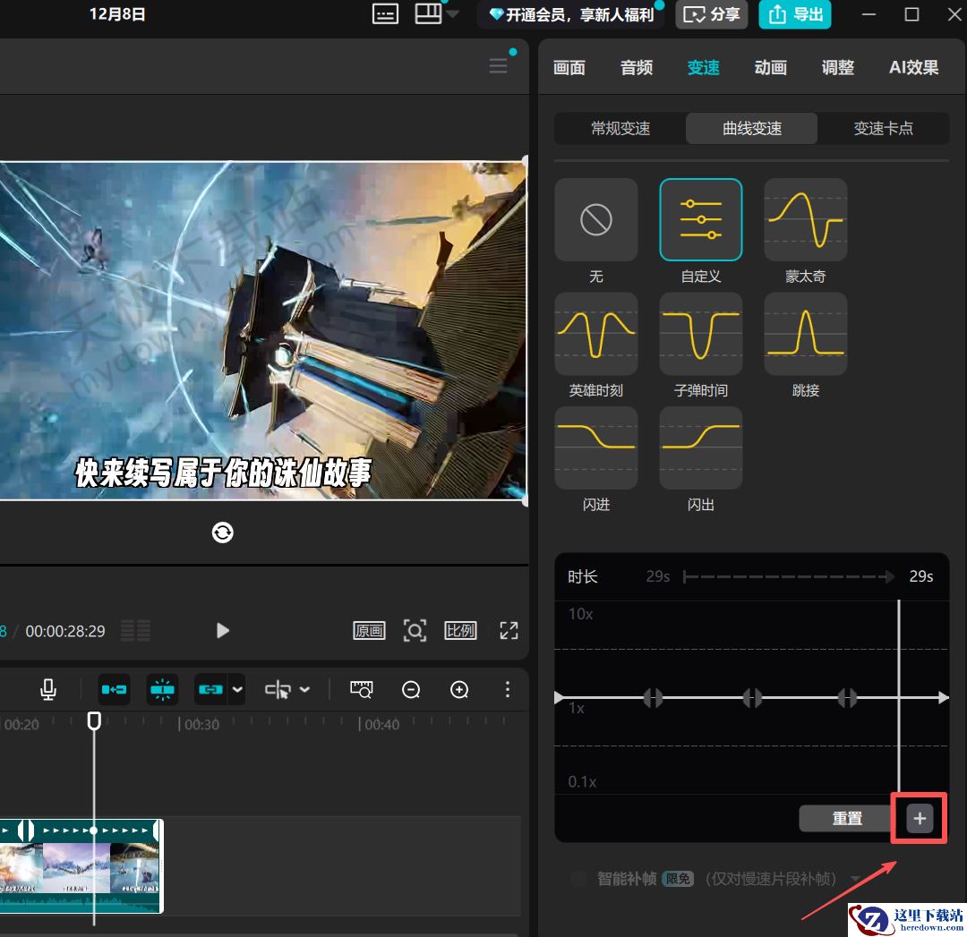Image resolution: width=967 pixels, height=937 pixels.
Task: Click the video clip thumbnail on the timeline
Action: (x=81, y=865)
